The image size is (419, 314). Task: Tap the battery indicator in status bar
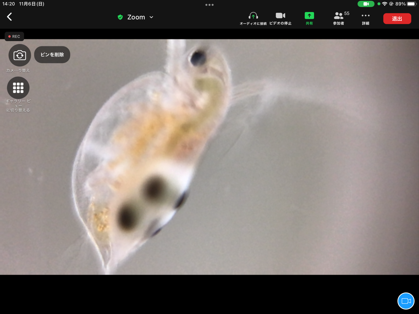click(x=411, y=4)
